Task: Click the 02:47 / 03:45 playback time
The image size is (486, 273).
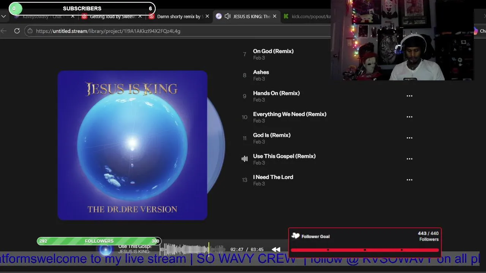Action: [247, 249]
